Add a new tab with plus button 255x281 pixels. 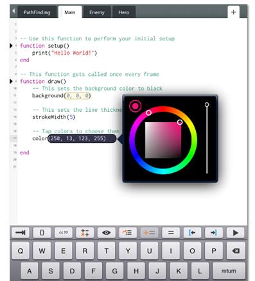(x=233, y=12)
